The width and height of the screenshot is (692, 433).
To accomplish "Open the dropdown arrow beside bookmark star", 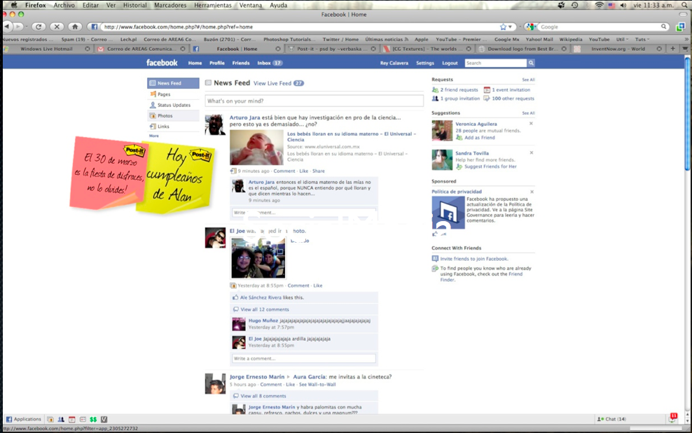I will [x=510, y=27].
